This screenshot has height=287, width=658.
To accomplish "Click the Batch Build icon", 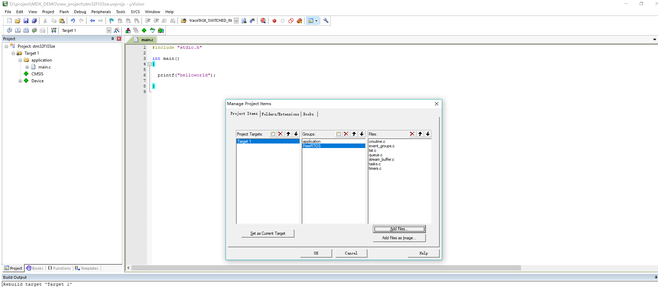I will pos(34,30).
